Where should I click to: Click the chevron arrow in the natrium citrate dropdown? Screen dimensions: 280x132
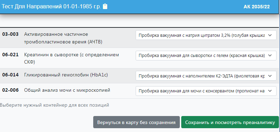(x=270, y=35)
